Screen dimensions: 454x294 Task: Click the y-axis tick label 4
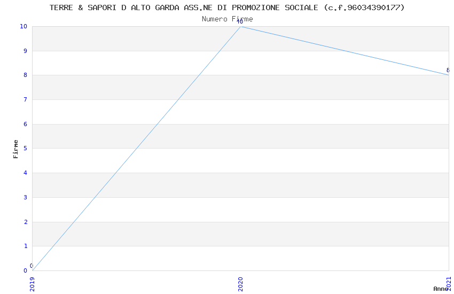[x=26, y=173]
